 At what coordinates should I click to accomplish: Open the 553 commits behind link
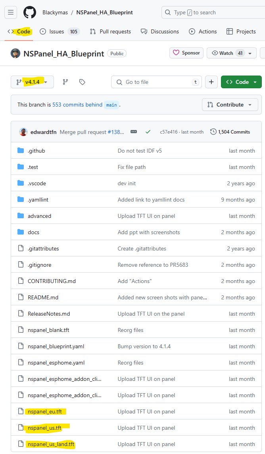click(77, 105)
